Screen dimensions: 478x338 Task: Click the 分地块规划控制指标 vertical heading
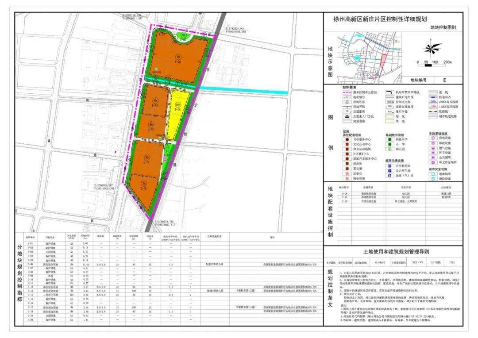[x=19, y=273]
